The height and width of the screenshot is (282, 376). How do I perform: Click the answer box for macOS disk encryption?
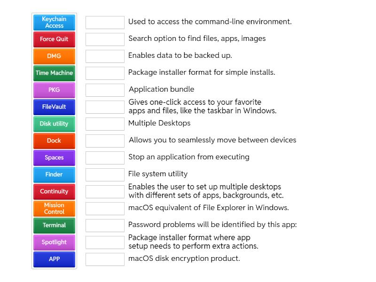[105, 259]
